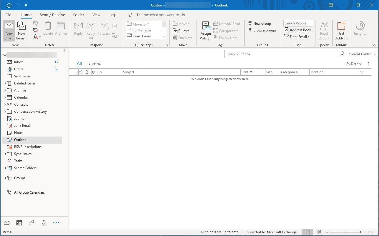Open Quick Steps dialog launcher

point(167,45)
